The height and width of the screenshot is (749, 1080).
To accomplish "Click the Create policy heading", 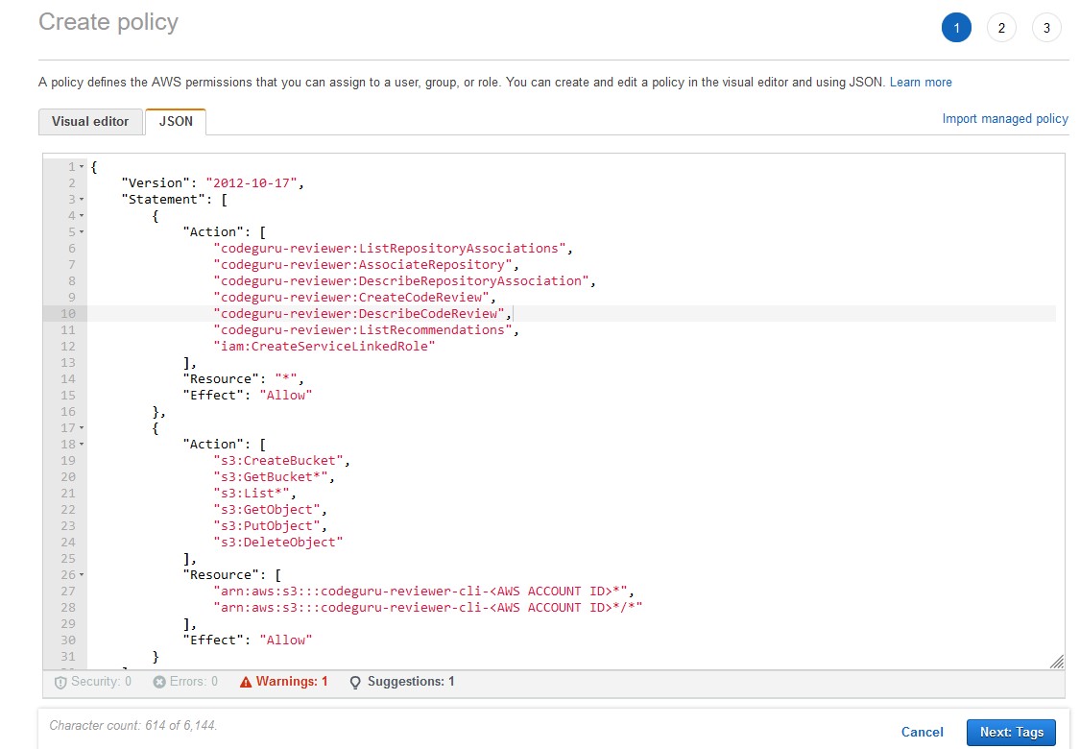I will tap(108, 22).
